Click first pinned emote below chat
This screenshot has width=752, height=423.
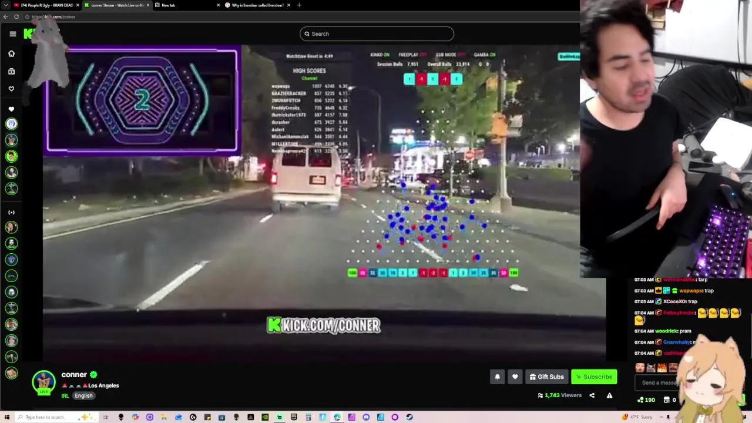[640, 368]
